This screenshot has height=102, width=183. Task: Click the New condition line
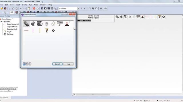point(85,21)
